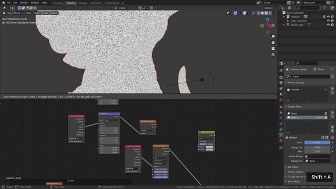Image resolution: width=336 pixels, height=189 pixels.
Task: Open the viewport Add menu
Action: click(x=46, y=13)
